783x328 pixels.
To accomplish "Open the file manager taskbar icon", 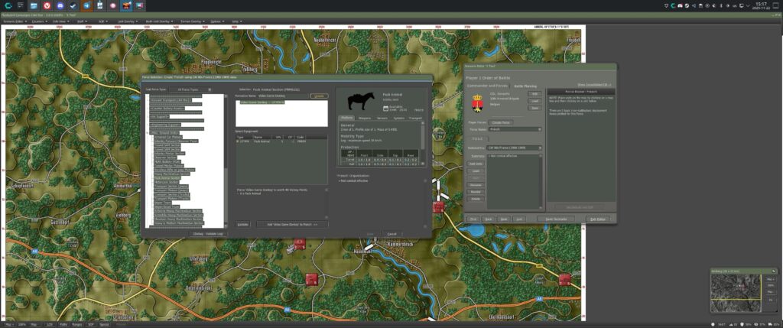I will (x=34, y=5).
